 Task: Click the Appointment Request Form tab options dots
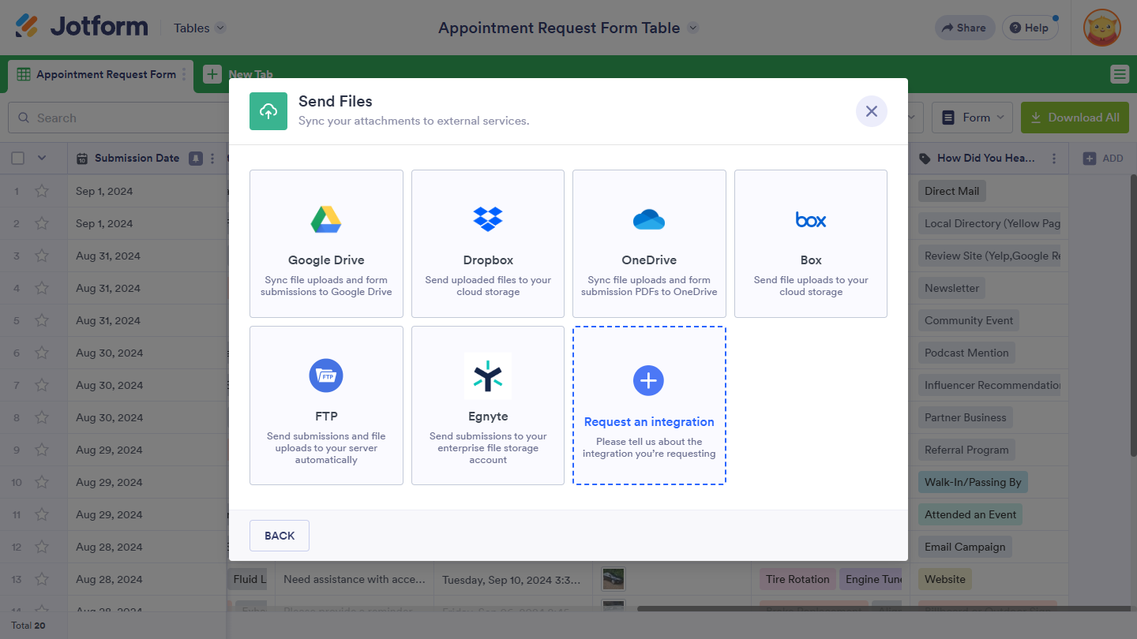[185, 74]
